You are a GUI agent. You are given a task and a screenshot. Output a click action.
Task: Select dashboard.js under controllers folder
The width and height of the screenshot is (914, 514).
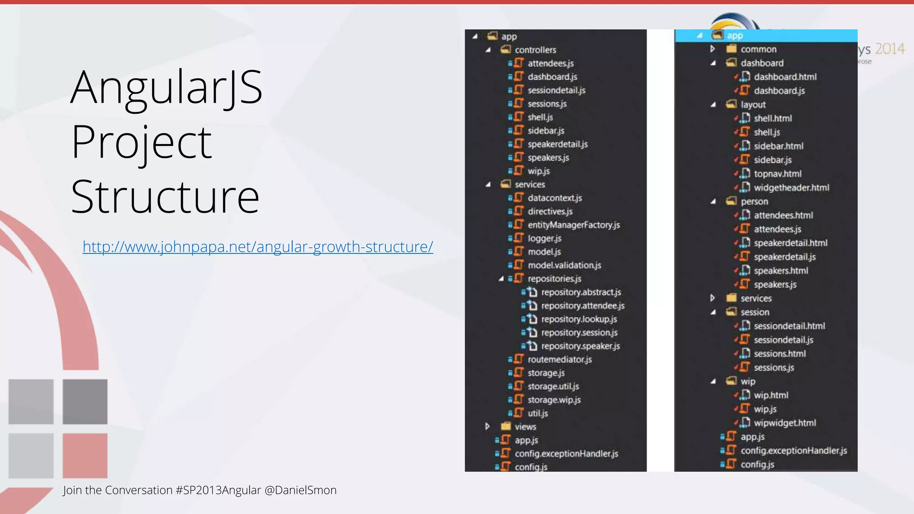click(553, 77)
